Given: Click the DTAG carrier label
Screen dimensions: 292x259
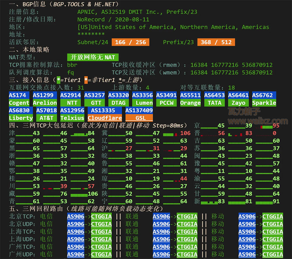Looking at the screenshot, I should click(x=119, y=103).
